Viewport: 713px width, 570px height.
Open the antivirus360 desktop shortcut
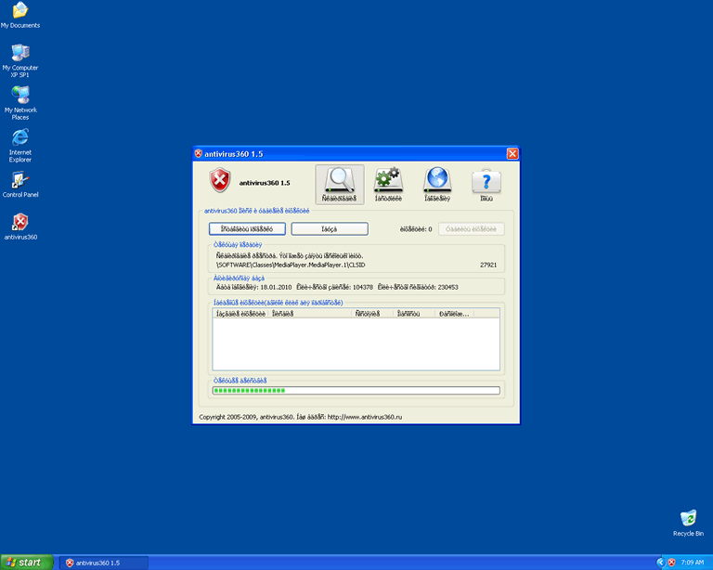(19, 224)
